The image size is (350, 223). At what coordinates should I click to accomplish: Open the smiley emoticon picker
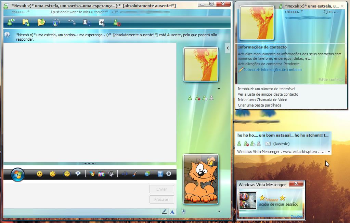point(39,174)
